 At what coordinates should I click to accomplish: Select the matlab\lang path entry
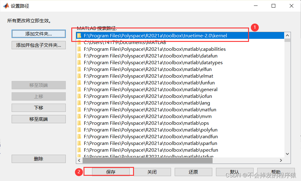click(122, 103)
